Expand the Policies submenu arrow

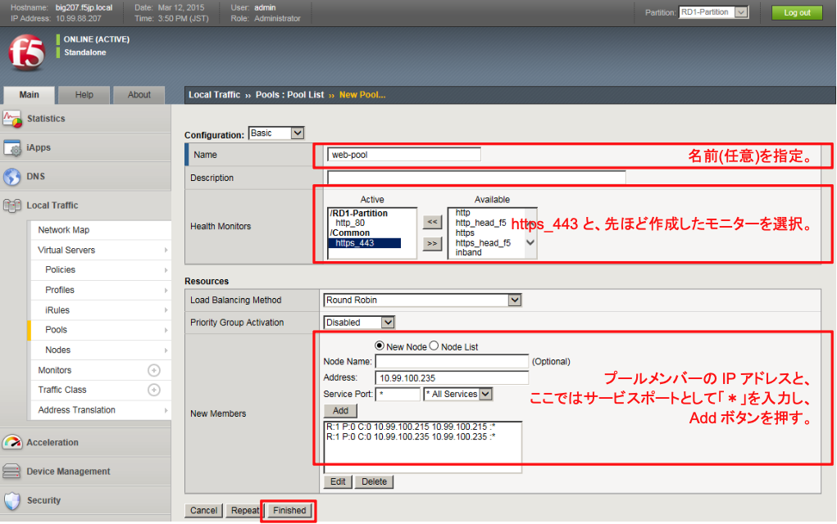(x=166, y=270)
